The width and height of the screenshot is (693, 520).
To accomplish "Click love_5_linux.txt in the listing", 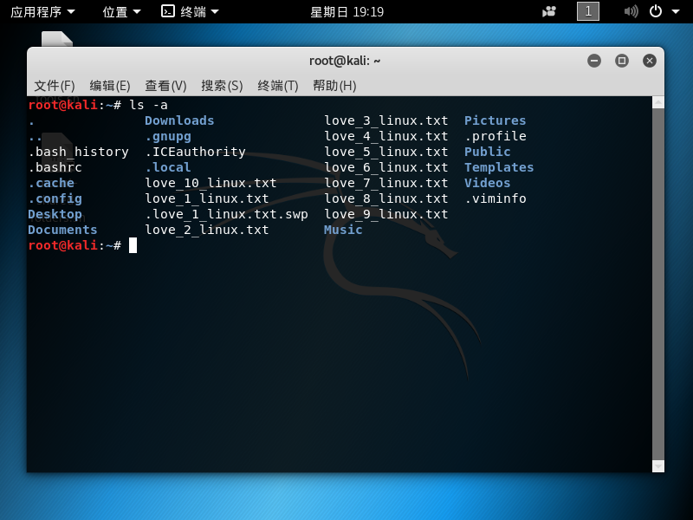I will (385, 153).
